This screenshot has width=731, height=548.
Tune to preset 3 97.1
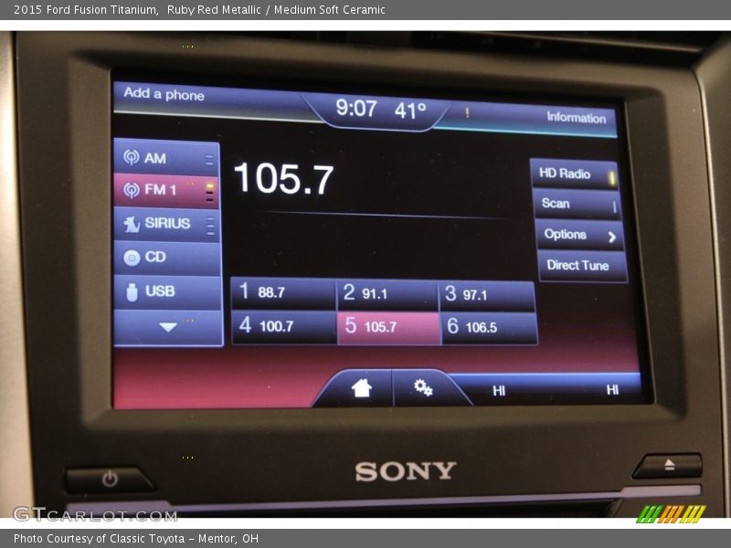pos(487,295)
